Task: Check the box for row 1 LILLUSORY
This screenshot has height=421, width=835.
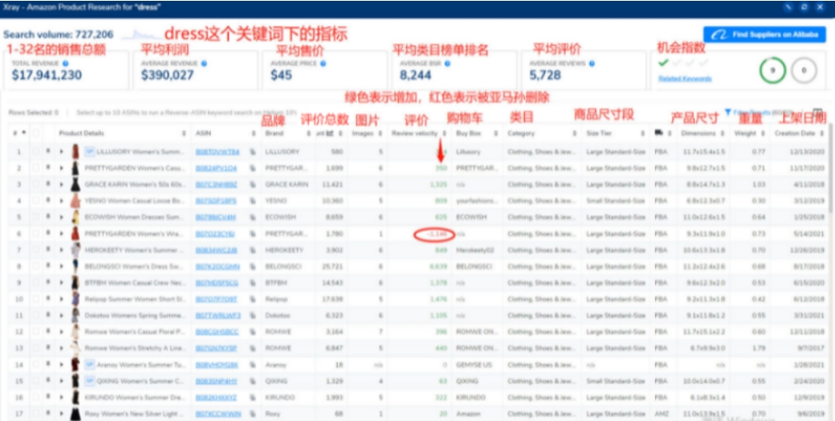Action: point(35,152)
